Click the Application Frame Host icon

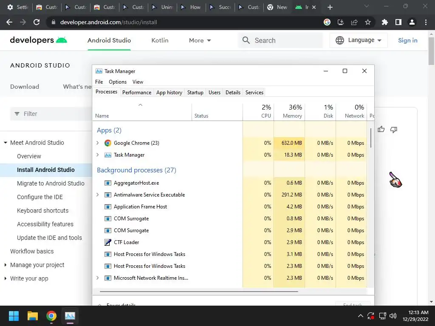point(107,207)
